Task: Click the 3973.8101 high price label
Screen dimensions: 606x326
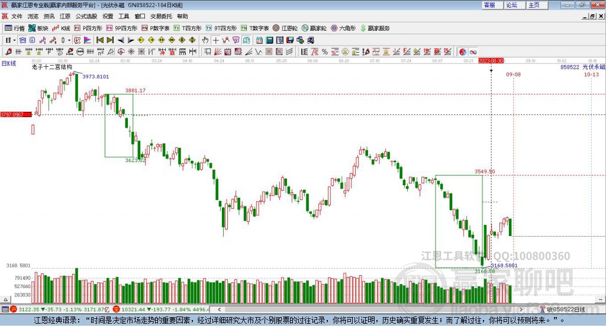Action: coord(95,76)
